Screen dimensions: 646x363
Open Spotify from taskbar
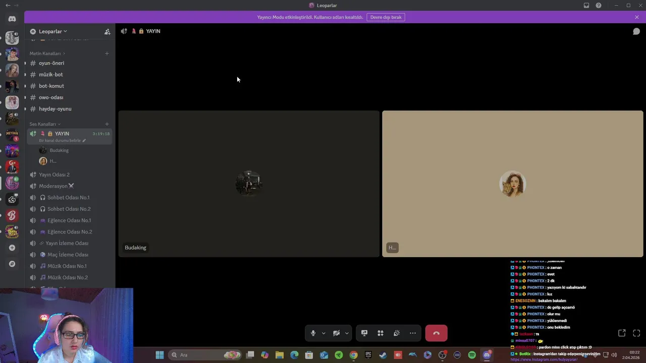tap(472, 355)
